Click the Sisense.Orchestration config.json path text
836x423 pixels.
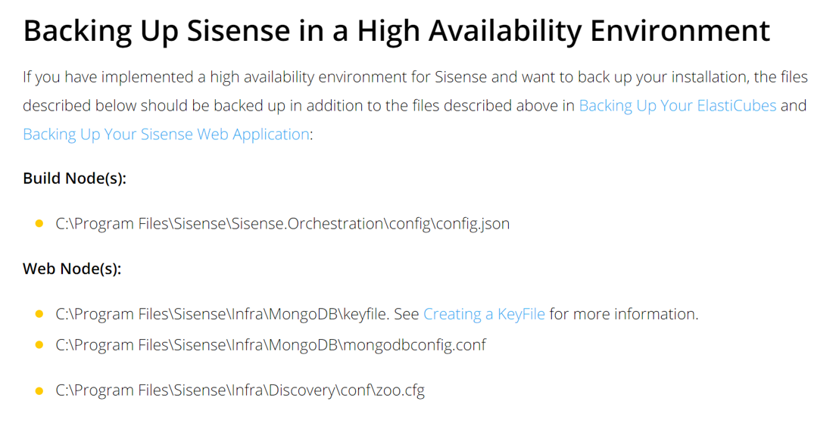(x=282, y=224)
